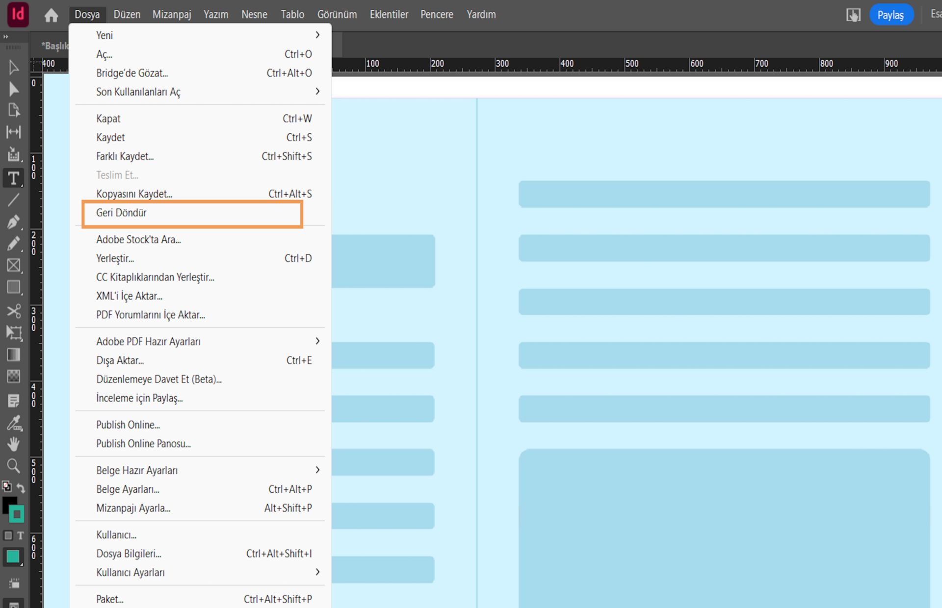Viewport: 942px width, 608px height.
Task: Pick the Scissors tool
Action: [13, 311]
